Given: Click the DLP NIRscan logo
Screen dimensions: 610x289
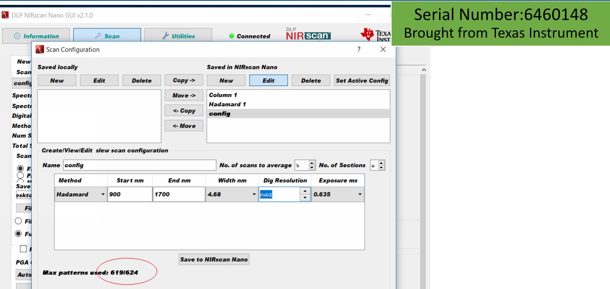Looking at the screenshot, I should (x=308, y=34).
